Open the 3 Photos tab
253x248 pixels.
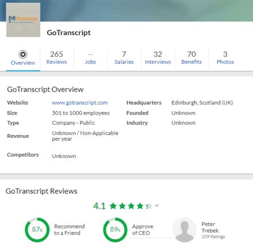pyautogui.click(x=225, y=58)
